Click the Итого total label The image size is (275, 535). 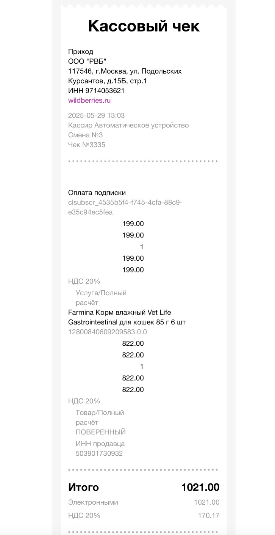pos(83,488)
